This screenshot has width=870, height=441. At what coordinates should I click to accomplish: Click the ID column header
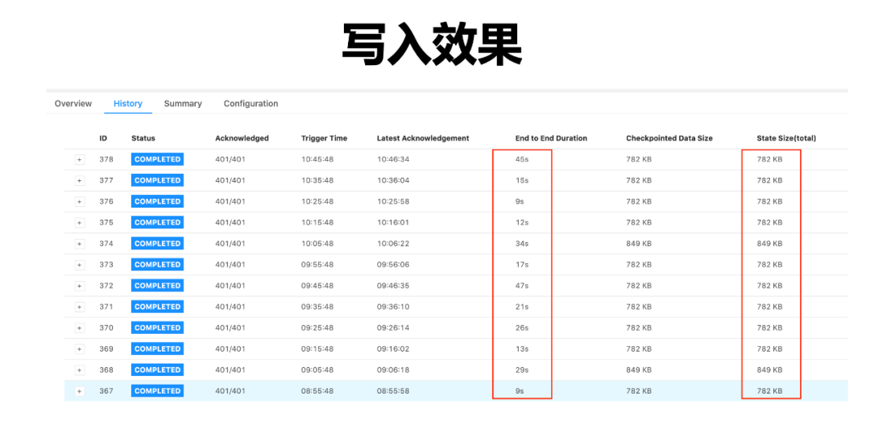point(103,138)
